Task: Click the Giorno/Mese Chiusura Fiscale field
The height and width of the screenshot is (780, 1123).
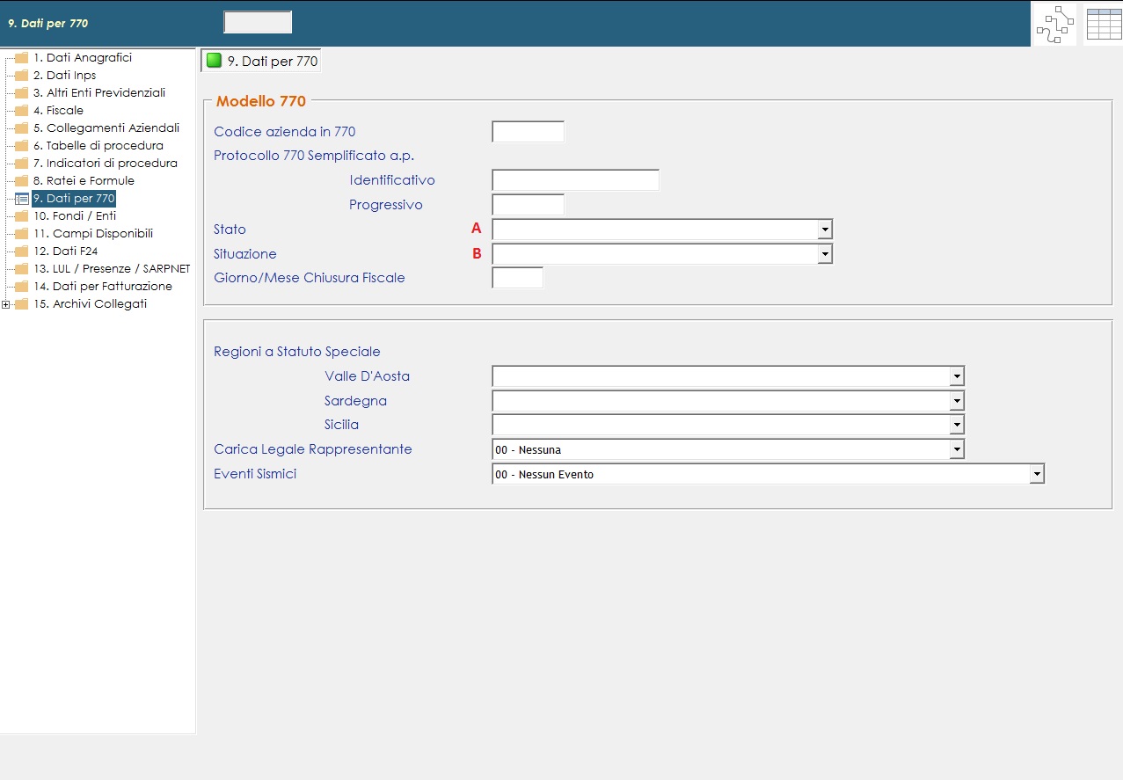Action: coord(517,278)
